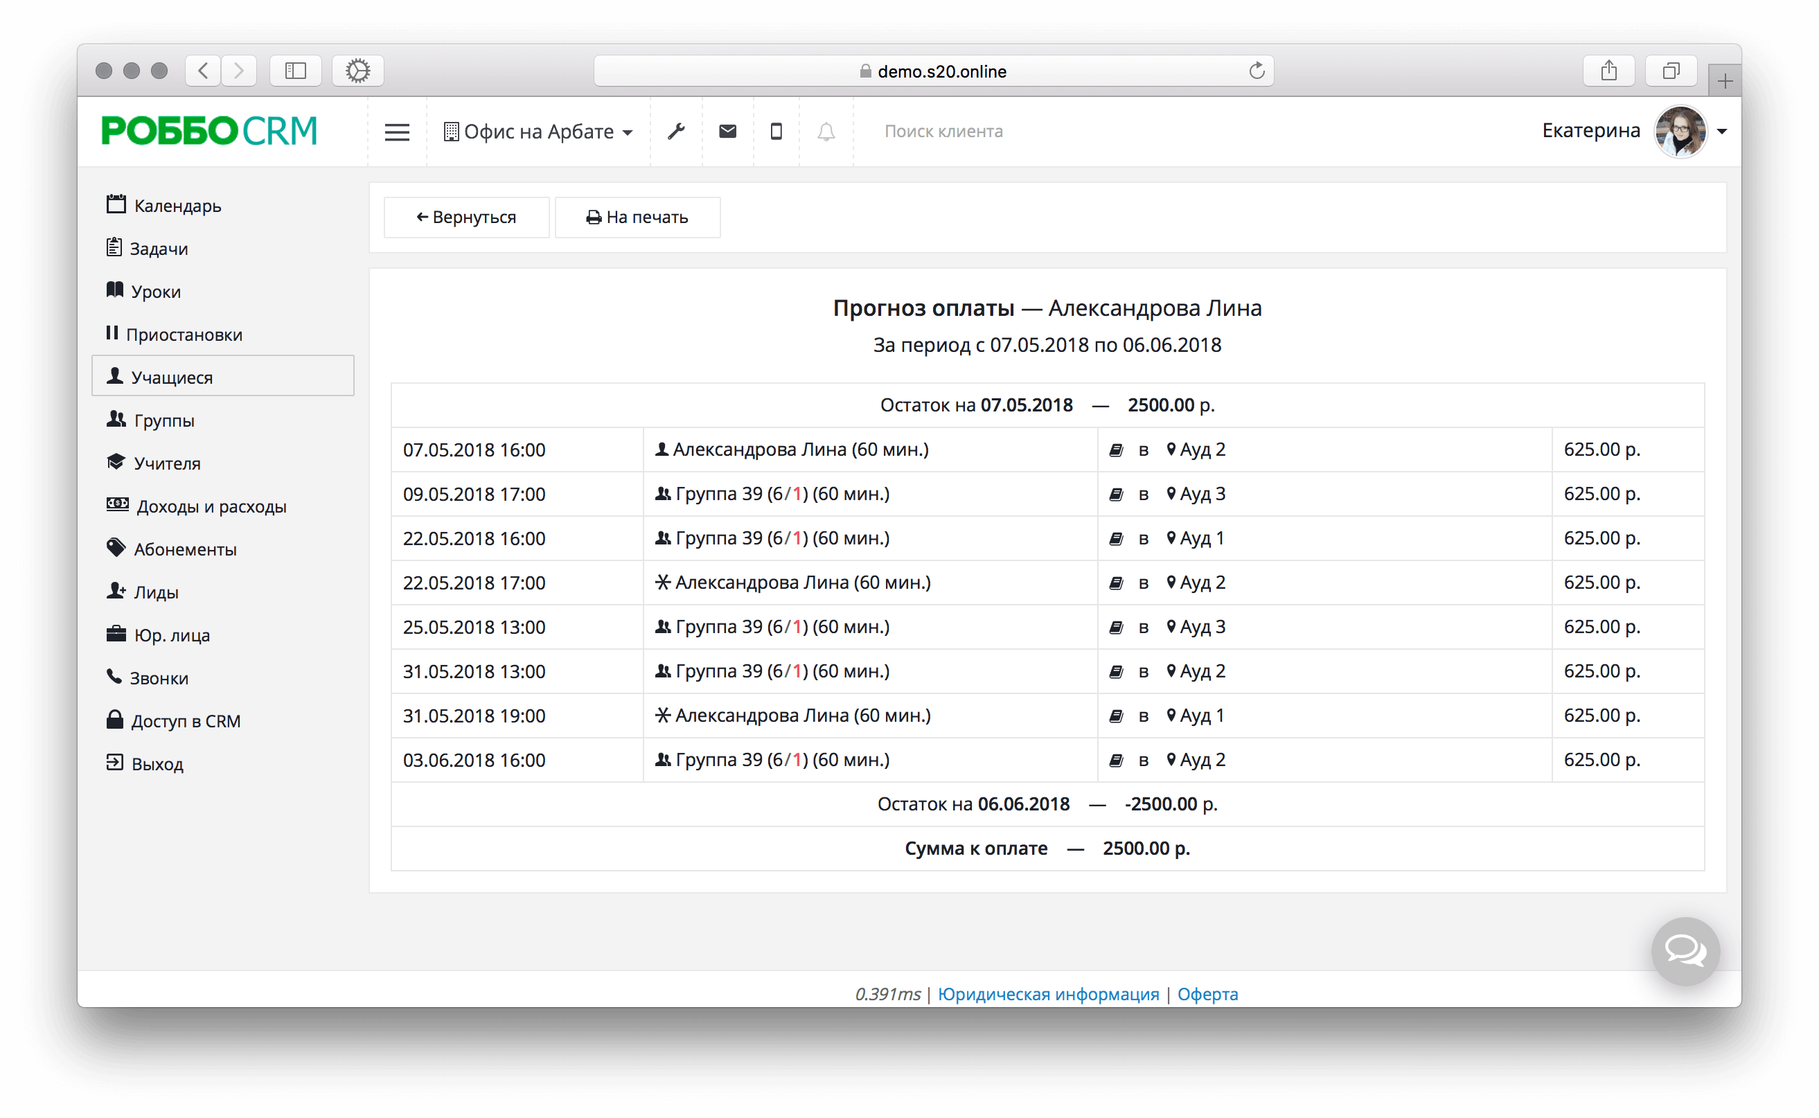
Task: Open the mail envelope icon
Action: [x=727, y=132]
